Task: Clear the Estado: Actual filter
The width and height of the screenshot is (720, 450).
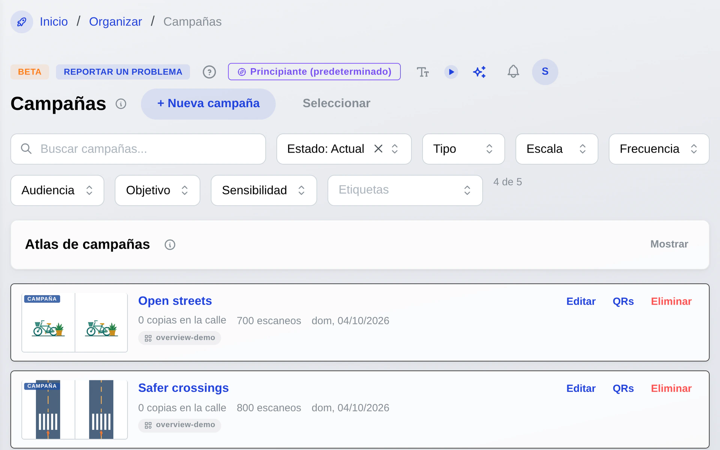Action: [x=378, y=149]
